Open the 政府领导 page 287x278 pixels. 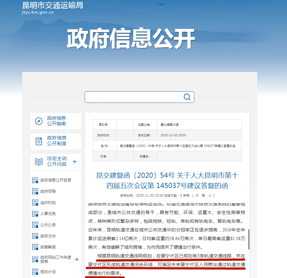[x=48, y=192]
